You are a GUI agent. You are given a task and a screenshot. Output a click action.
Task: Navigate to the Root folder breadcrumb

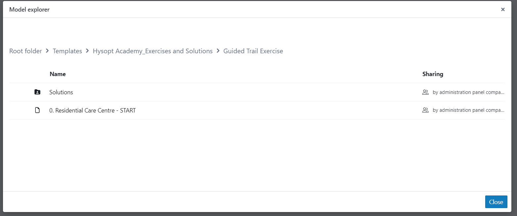25,51
